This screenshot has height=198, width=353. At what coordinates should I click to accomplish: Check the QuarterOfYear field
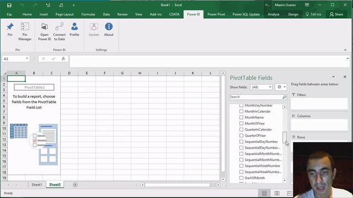point(242,136)
